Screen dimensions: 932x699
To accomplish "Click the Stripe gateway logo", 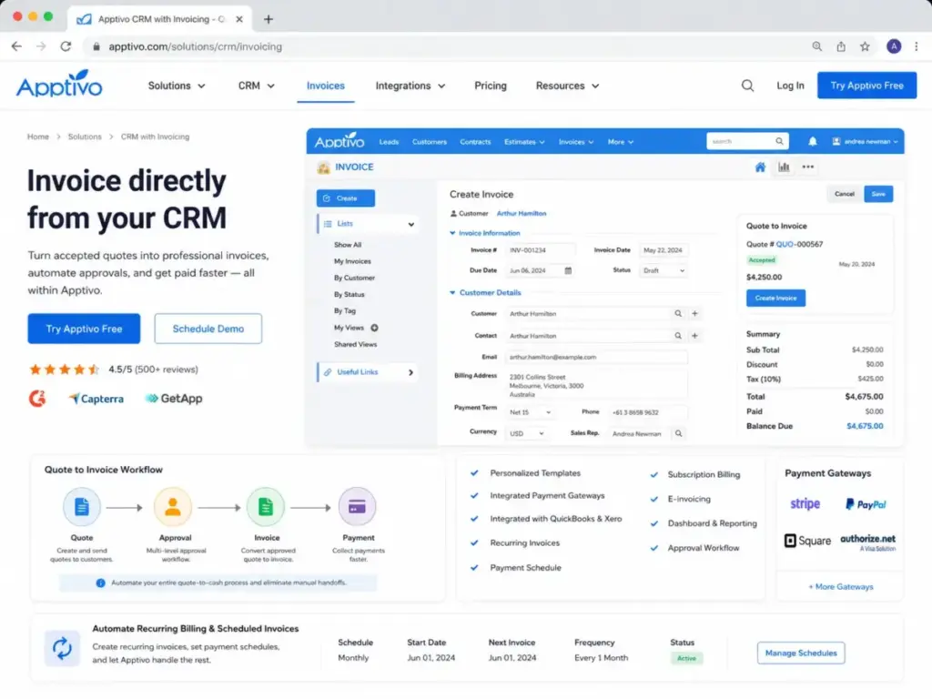I will point(805,504).
